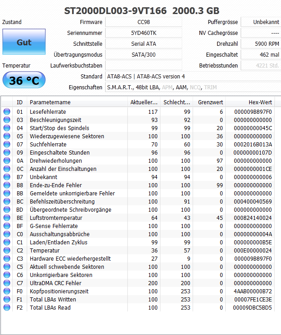The width and height of the screenshot is (281, 335).
Task: Click status orb for Lesefehlerrate row
Action: pyautogui.click(x=7, y=112)
